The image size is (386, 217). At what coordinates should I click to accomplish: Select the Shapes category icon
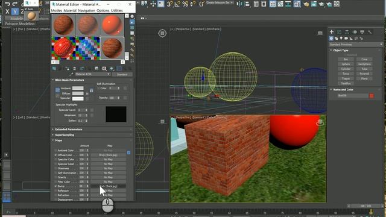click(337, 39)
